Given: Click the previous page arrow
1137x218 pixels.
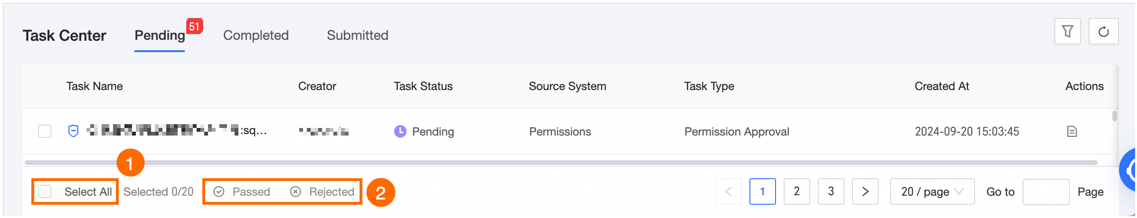Looking at the screenshot, I should click(x=728, y=191).
